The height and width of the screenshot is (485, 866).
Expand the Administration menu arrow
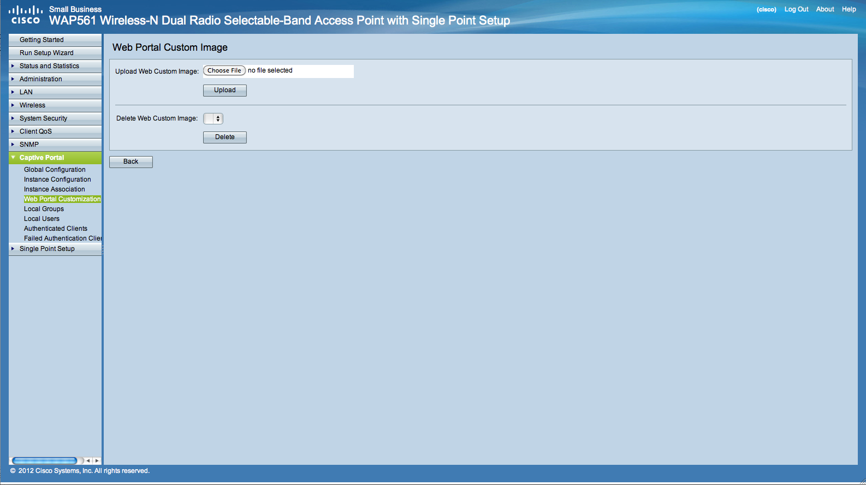13,79
